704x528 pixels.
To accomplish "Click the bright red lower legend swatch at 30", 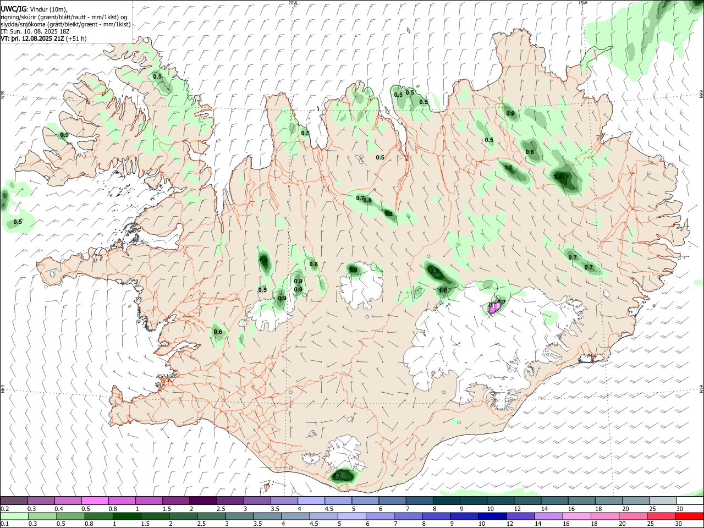I will click(690, 516).
